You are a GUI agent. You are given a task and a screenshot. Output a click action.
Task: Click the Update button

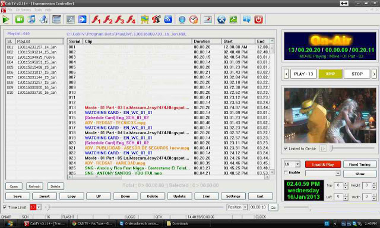click(179, 197)
